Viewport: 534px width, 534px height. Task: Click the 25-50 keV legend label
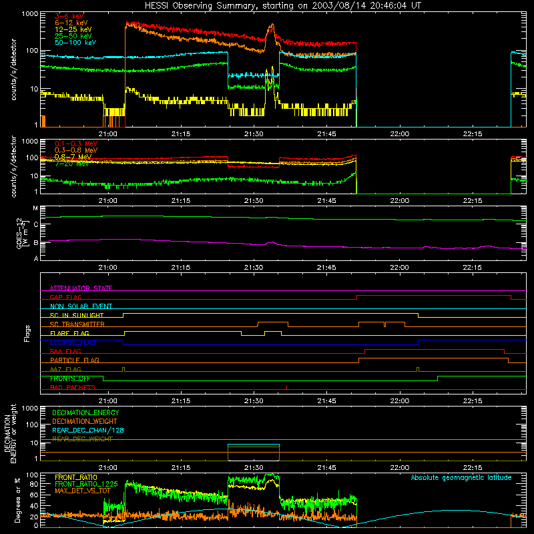(73, 36)
